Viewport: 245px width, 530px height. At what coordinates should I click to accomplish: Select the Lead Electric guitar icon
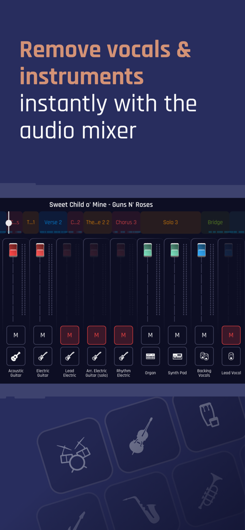click(x=70, y=356)
